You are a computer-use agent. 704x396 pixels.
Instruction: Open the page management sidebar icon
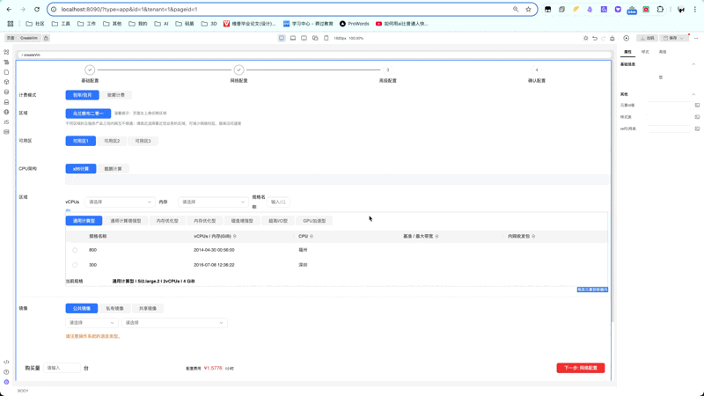click(x=6, y=72)
